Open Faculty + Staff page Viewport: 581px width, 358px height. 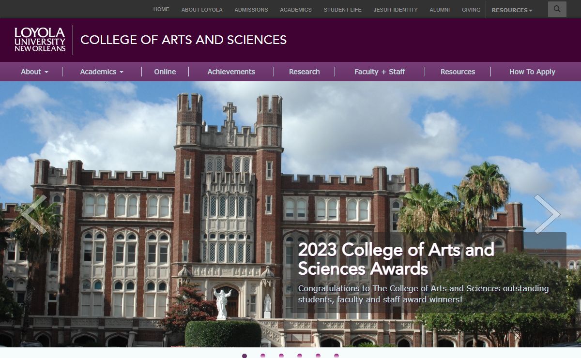tap(380, 72)
